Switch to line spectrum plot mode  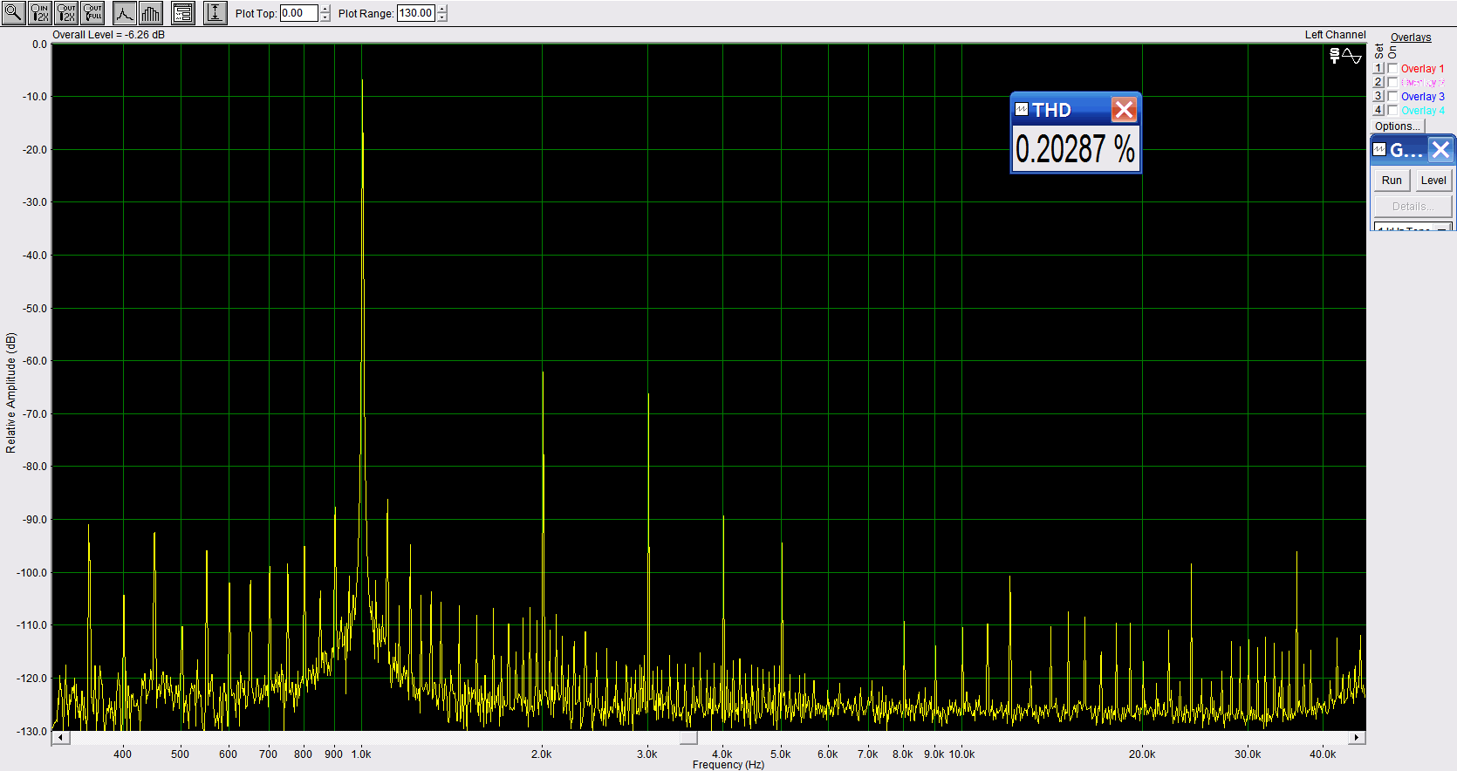(x=125, y=13)
